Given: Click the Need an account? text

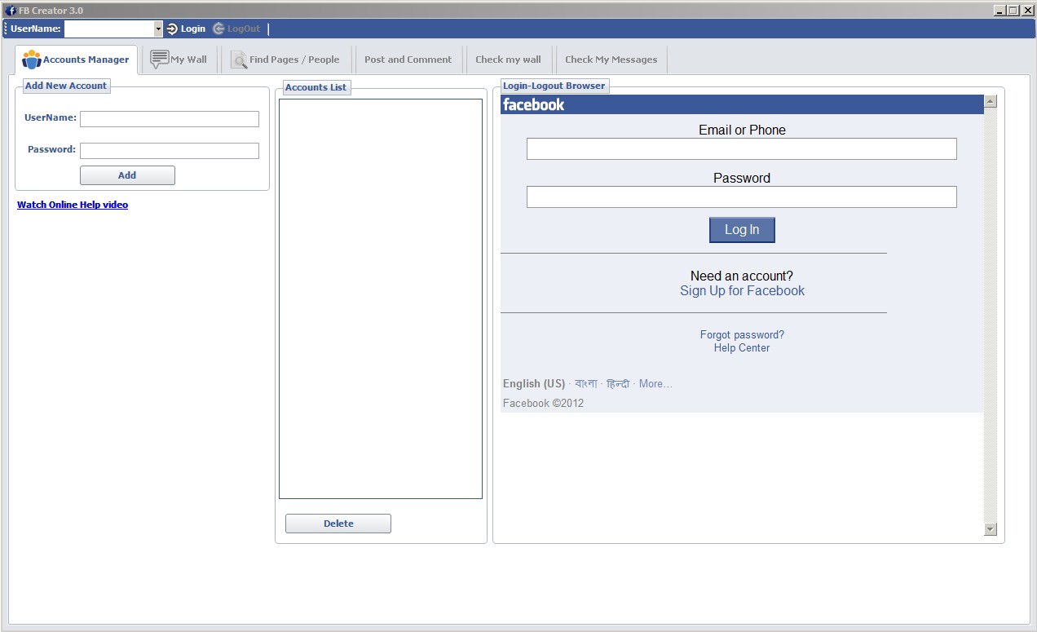Looking at the screenshot, I should (742, 276).
